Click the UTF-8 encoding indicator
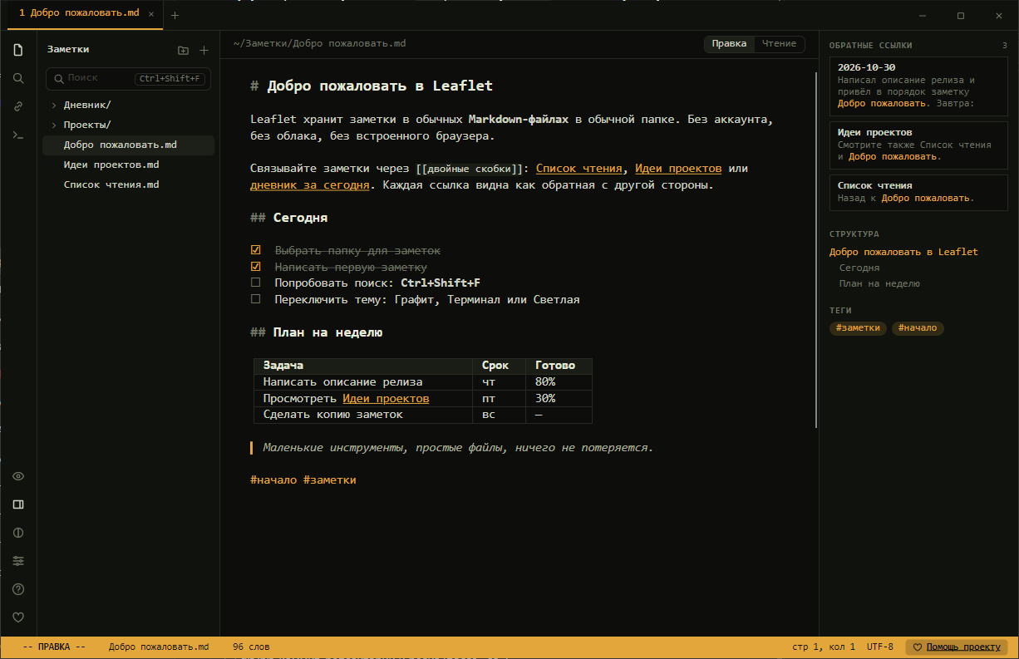The height and width of the screenshot is (659, 1019). point(880,647)
